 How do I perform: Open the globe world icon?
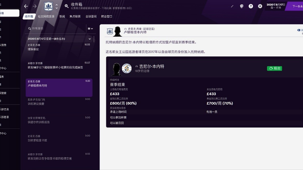tap(242, 6)
